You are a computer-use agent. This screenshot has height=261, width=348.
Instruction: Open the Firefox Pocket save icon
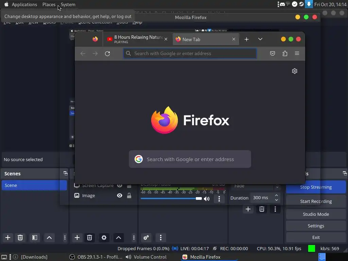(x=273, y=53)
